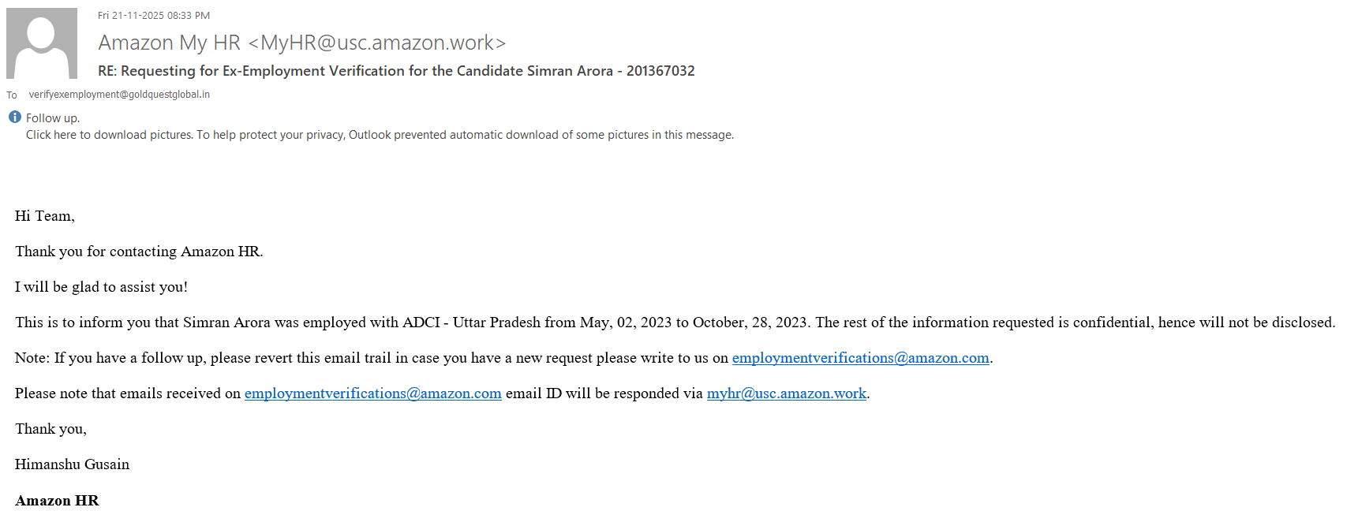Screen dimensions: 1347x522
Task: Click the 'I will be glad to assist you' line
Action: click(101, 287)
